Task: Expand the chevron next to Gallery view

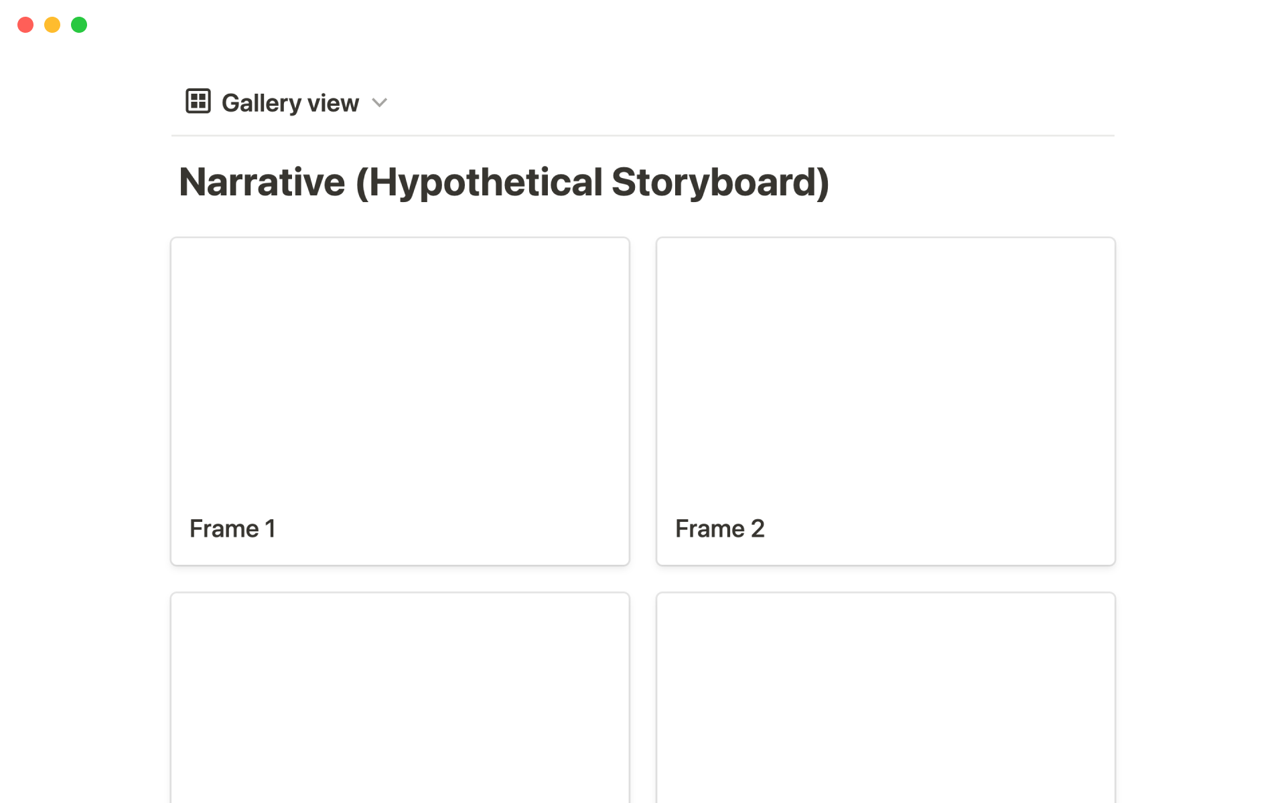Action: click(380, 103)
